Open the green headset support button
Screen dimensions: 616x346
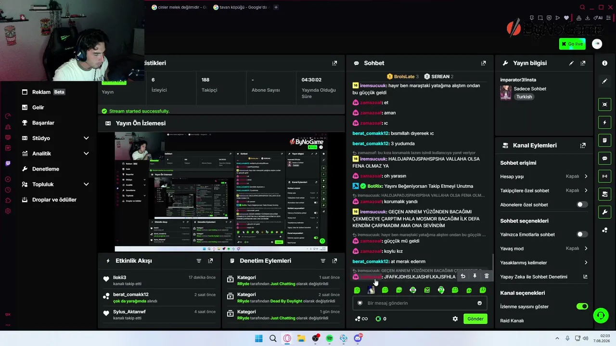[601, 316]
